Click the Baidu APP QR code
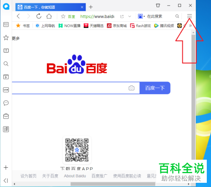Image resolution: width=211 pixels, height=187 pixels. (x=77, y=150)
